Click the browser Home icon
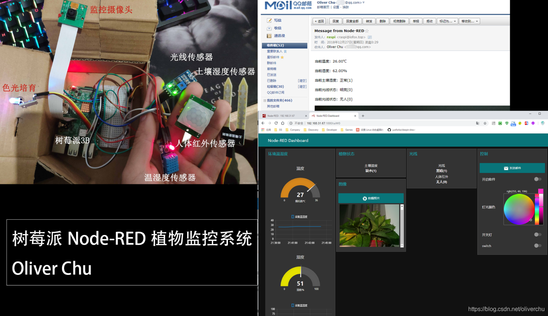This screenshot has height=316, width=548. [283, 123]
